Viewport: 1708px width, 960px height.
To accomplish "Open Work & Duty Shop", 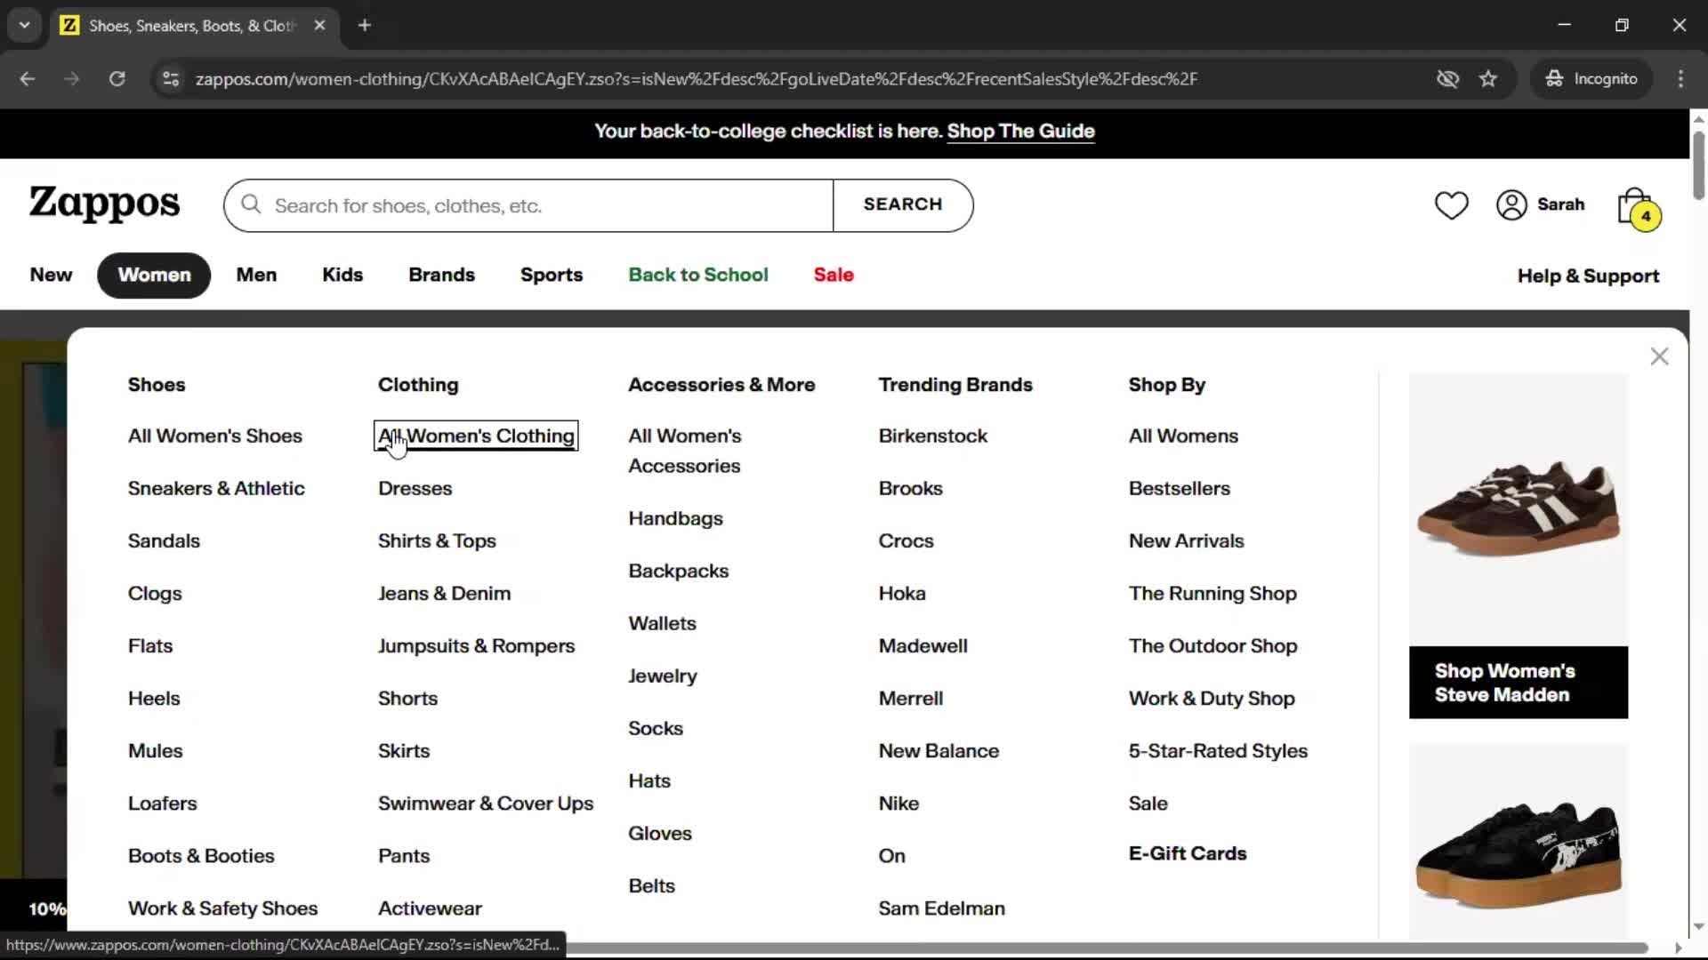I will (x=1211, y=698).
